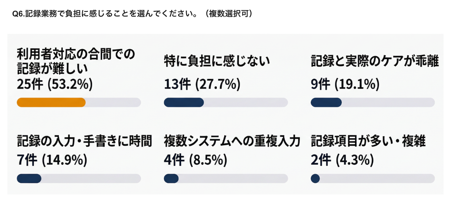This screenshot has width=454, height=209.
Task: Click the orange filled progress bar
Action: click(x=51, y=103)
